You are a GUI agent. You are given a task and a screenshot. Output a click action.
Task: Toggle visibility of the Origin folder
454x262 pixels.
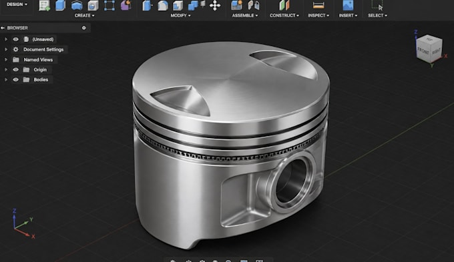tap(15, 70)
